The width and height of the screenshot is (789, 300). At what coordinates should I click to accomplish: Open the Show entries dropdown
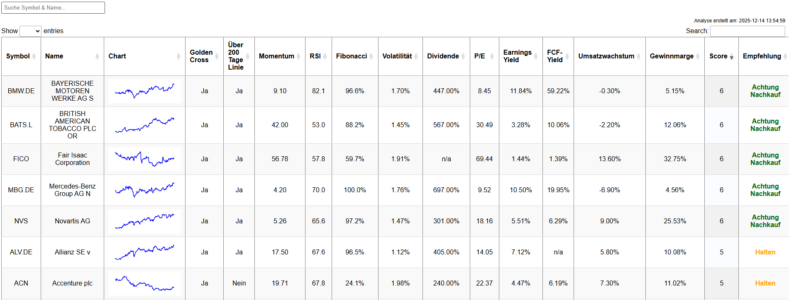(x=30, y=31)
